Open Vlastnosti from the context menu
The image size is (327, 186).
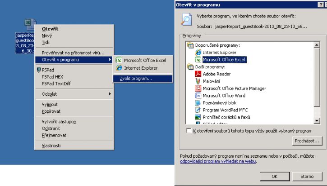click(74, 146)
